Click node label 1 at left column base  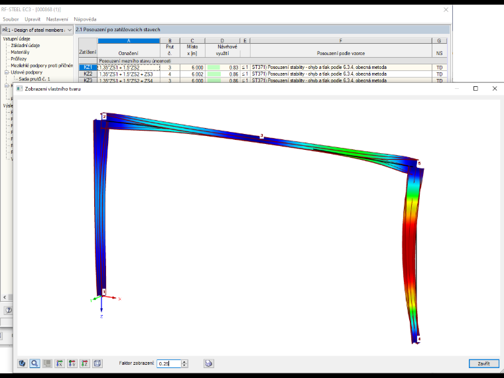pos(103,292)
